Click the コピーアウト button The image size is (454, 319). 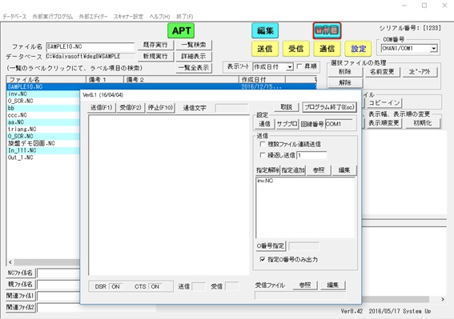tap(420, 72)
